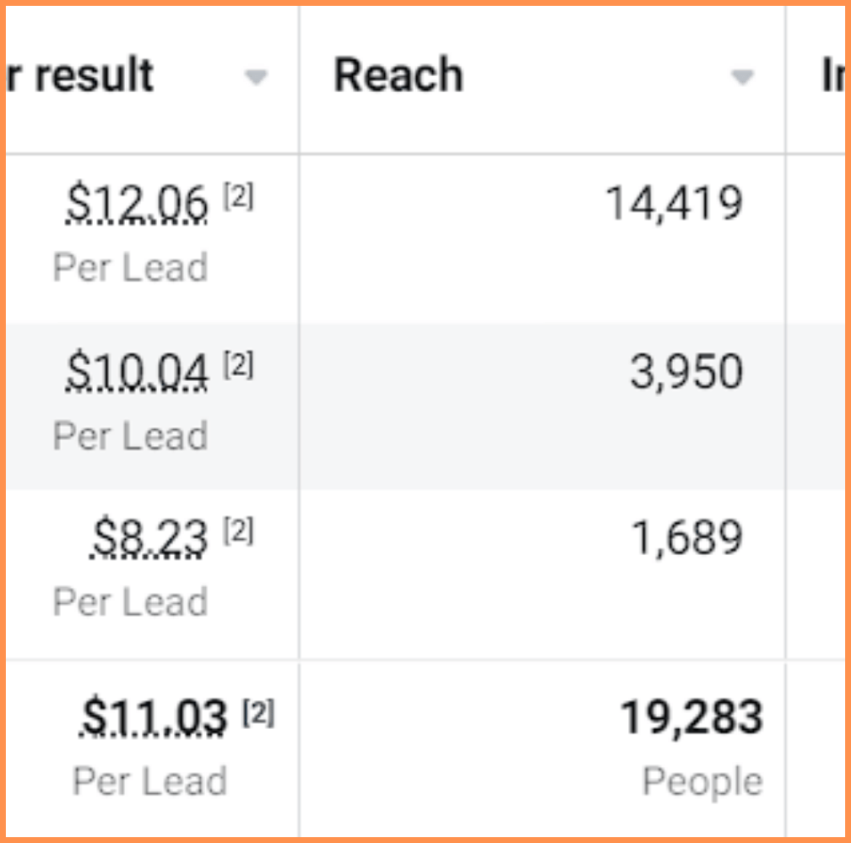Select the 3,950 reach cell
851x843 pixels.
click(686, 372)
